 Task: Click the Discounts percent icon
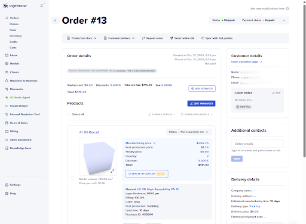[7, 89]
